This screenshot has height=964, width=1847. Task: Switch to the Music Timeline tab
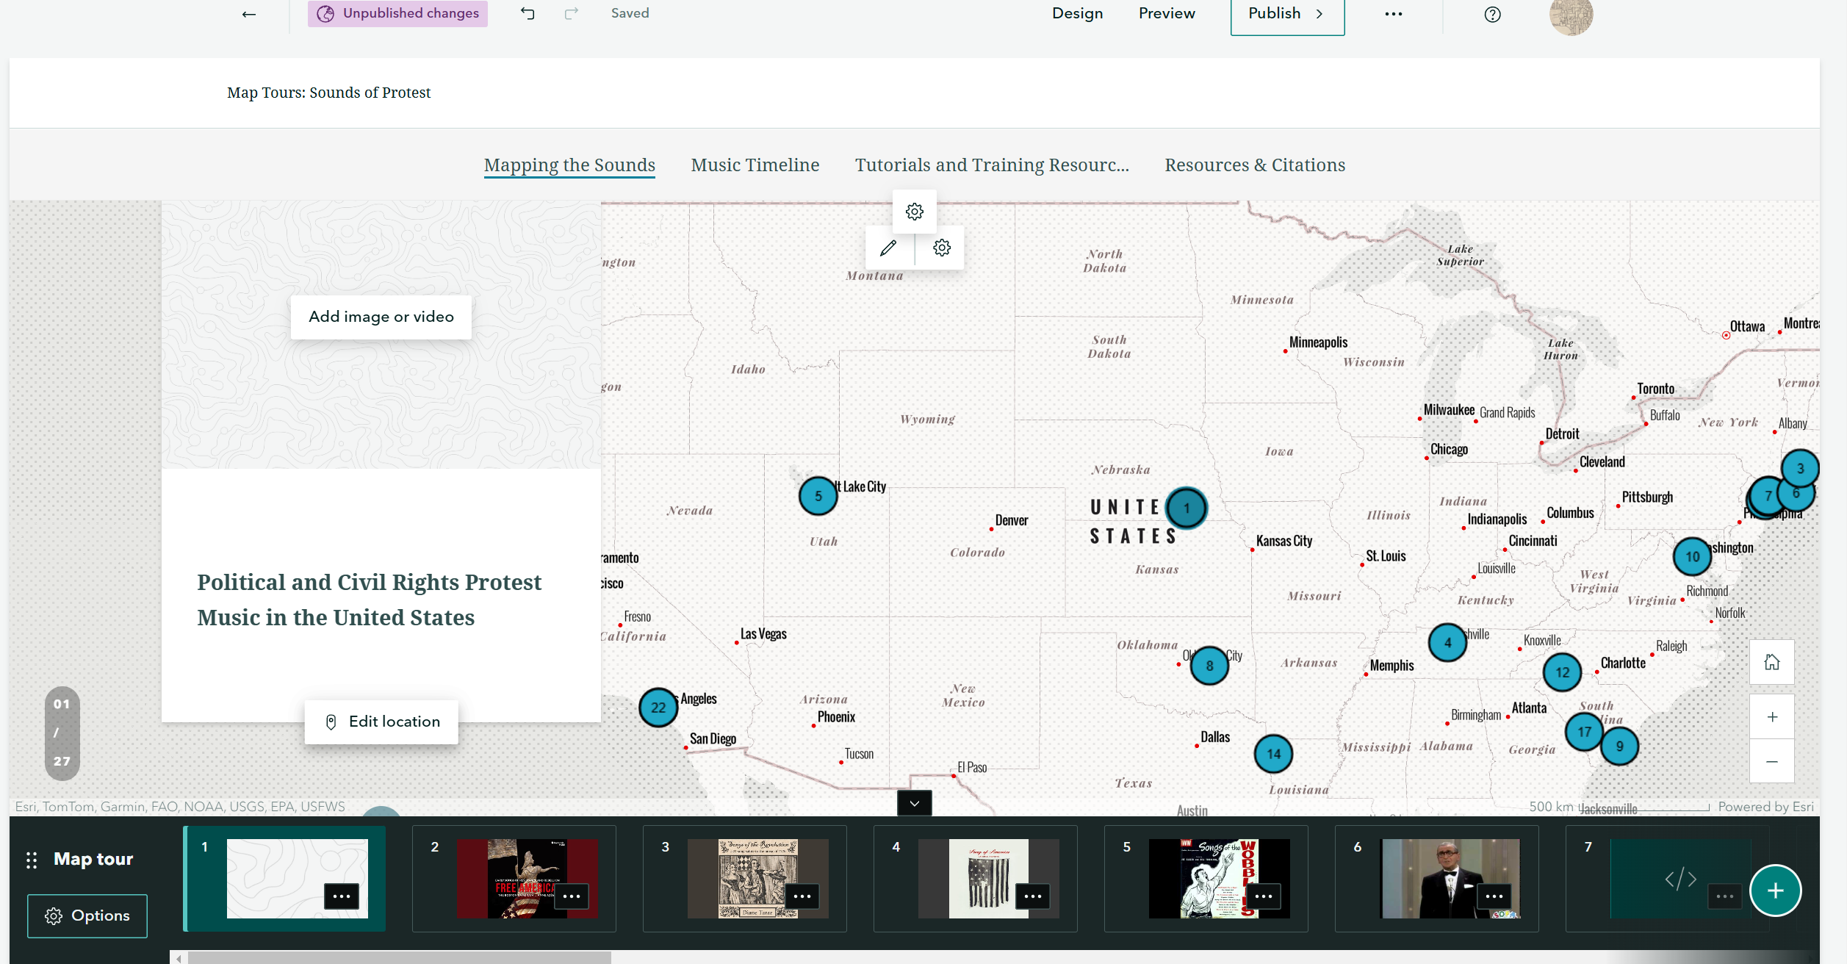tap(755, 165)
